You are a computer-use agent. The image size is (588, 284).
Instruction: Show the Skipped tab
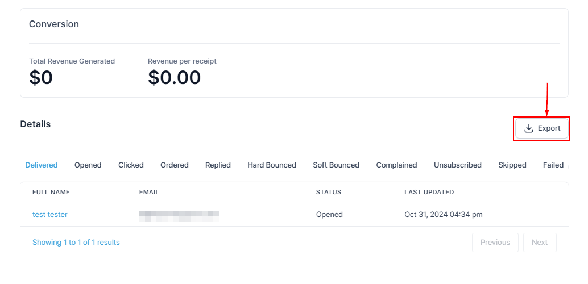tap(512, 165)
